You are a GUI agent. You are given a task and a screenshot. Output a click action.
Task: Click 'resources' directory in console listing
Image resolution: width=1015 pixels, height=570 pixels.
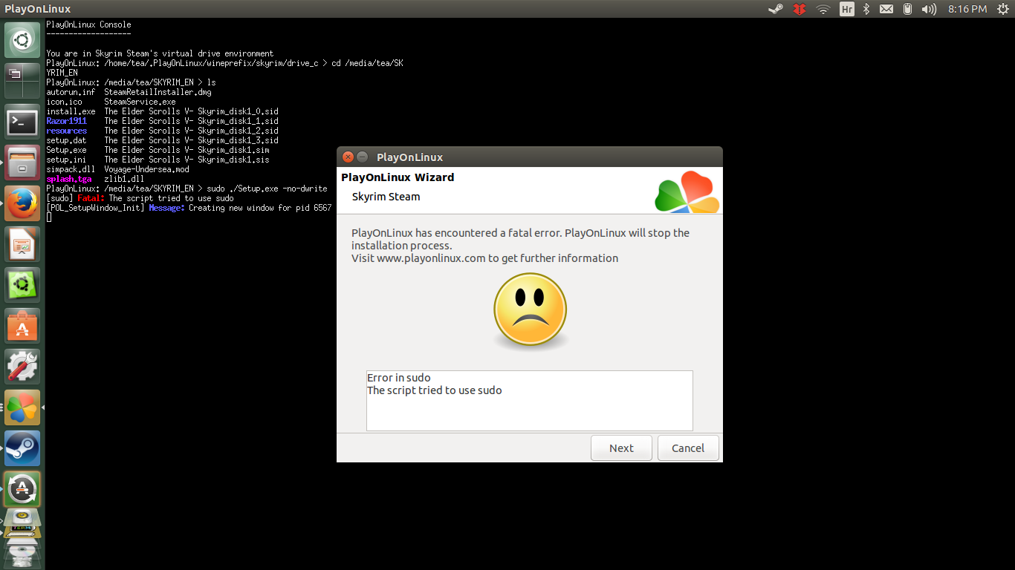(x=66, y=131)
